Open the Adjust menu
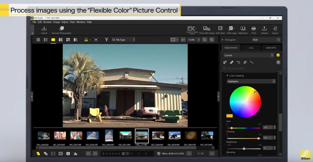This screenshot has height=162, width=313. pyautogui.click(x=65, y=22)
